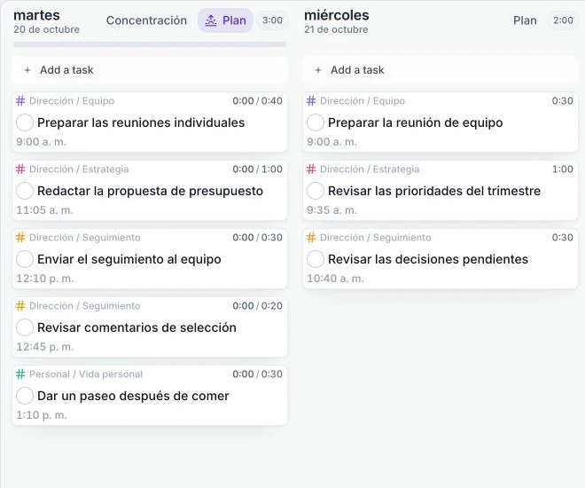Click the orange hash icon on Revisar las decisiones pendientes
585x488 pixels.
[311, 238]
